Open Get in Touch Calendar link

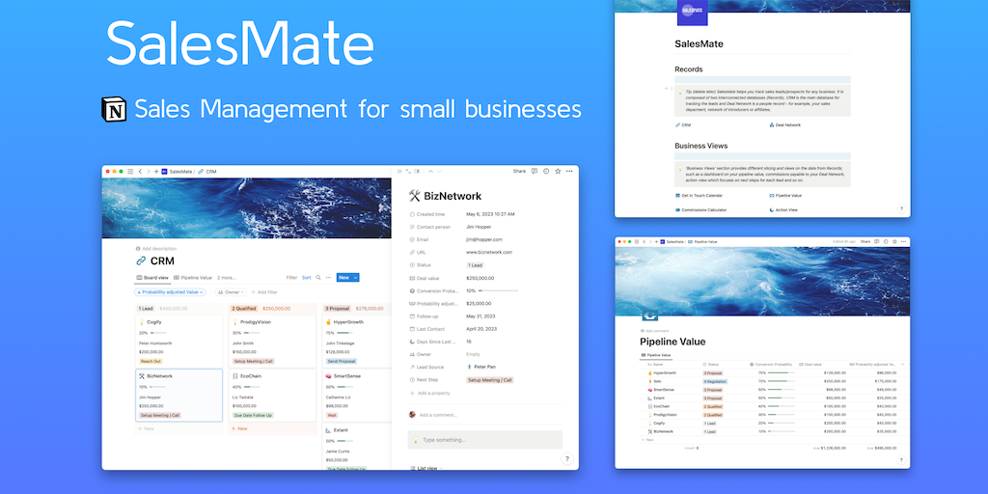[x=699, y=196]
